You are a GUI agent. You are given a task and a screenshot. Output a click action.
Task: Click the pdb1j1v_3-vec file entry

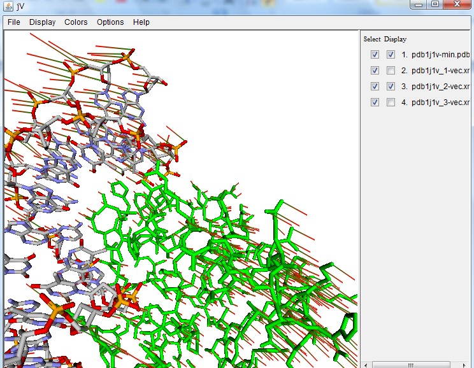click(440, 103)
